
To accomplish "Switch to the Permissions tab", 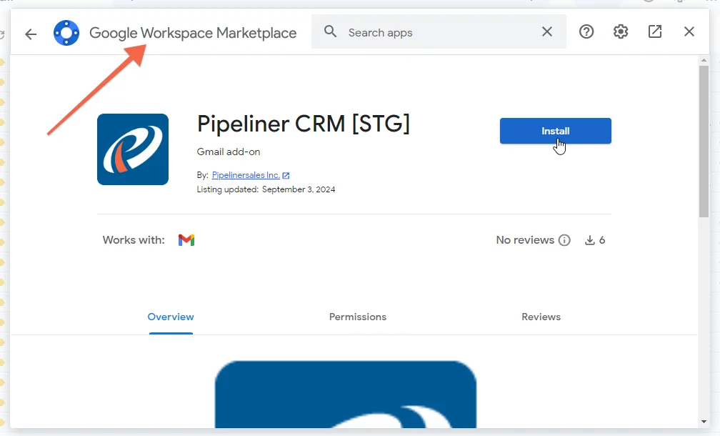I will (x=358, y=317).
